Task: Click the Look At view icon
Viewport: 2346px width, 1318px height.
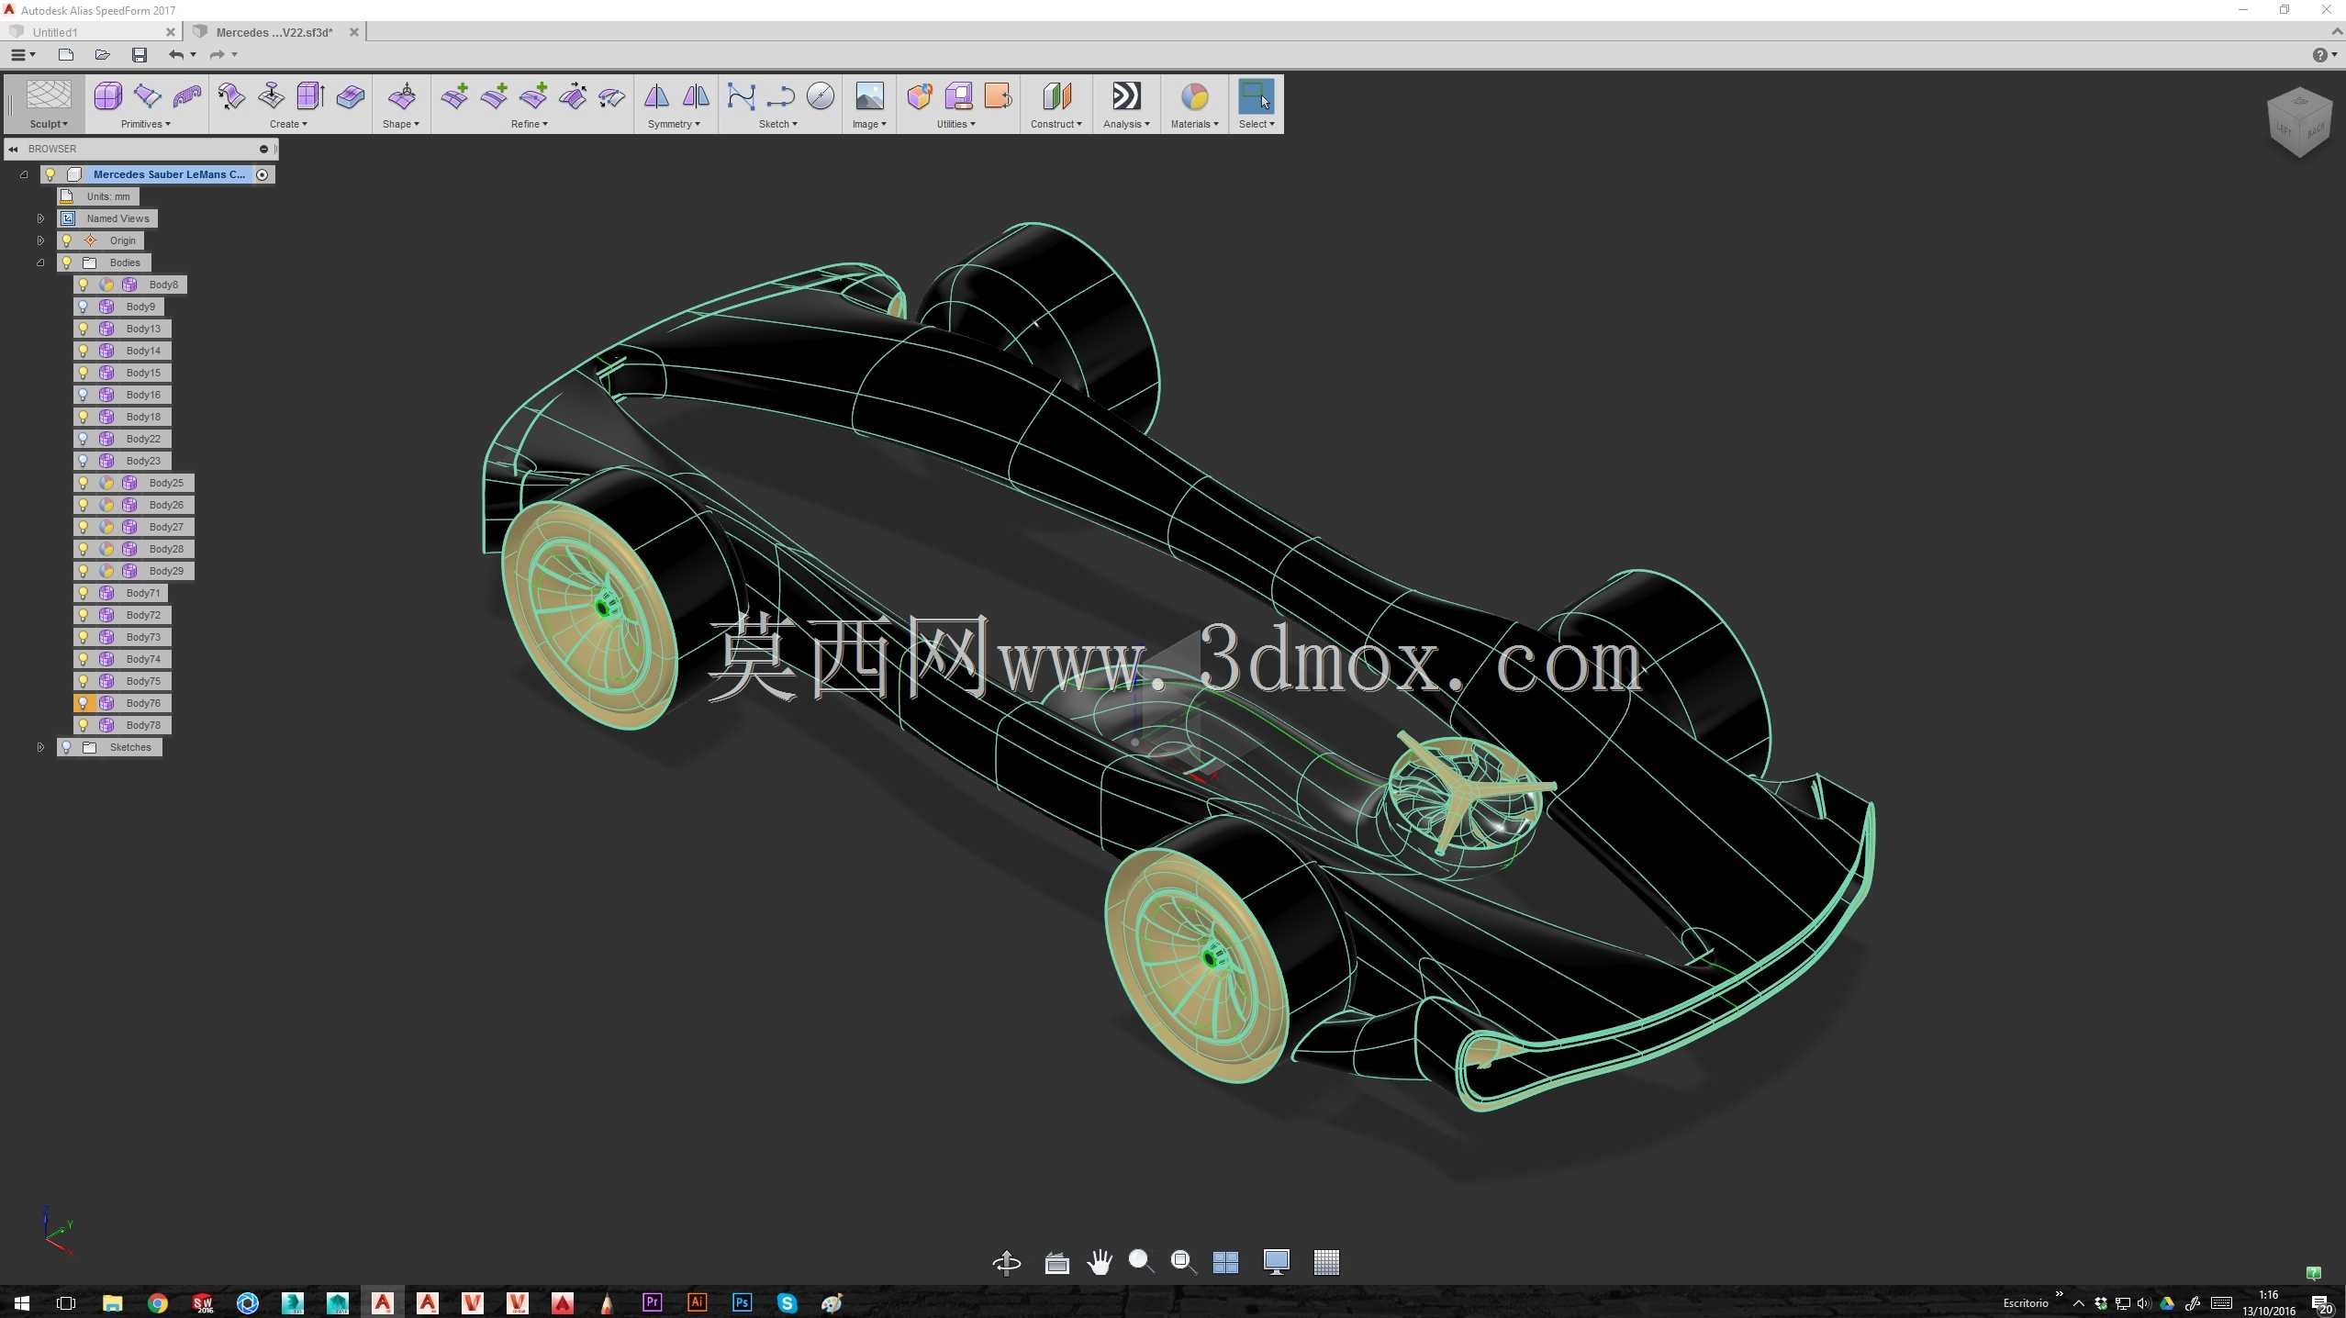Action: (x=1056, y=1263)
